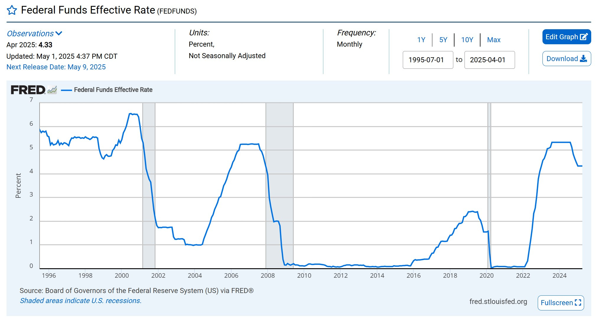This screenshot has width=598, height=319.
Task: Click the Fullscreen expand-corners icon
Action: coord(578,302)
